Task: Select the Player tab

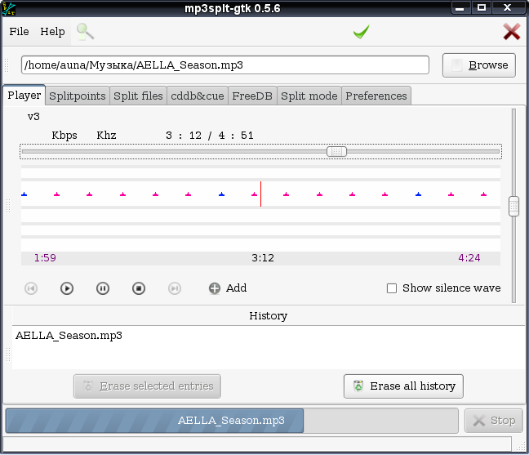Action: point(24,96)
